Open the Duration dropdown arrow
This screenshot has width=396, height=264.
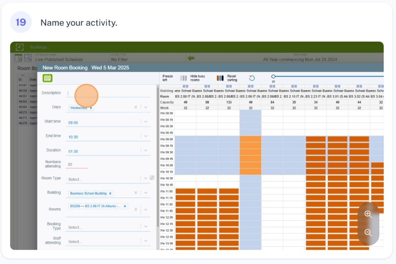point(146,150)
